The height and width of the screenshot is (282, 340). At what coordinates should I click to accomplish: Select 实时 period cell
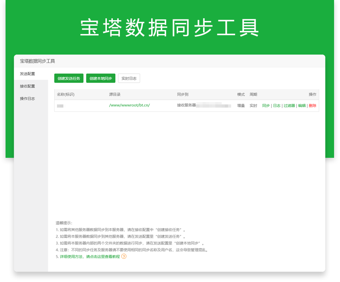tap(253, 106)
